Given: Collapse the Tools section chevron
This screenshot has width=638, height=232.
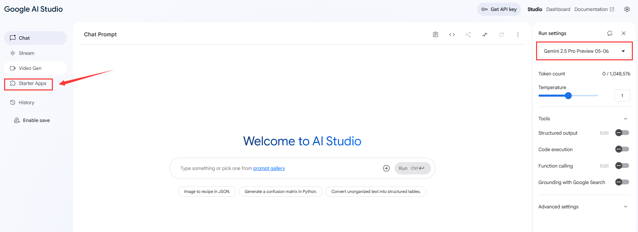Looking at the screenshot, I should coord(626,119).
